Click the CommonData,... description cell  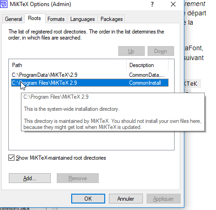tap(147, 75)
